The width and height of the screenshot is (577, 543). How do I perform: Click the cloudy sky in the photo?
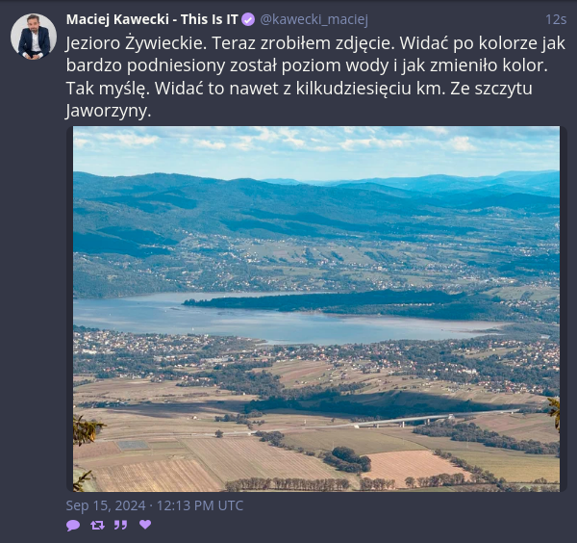tap(316, 149)
